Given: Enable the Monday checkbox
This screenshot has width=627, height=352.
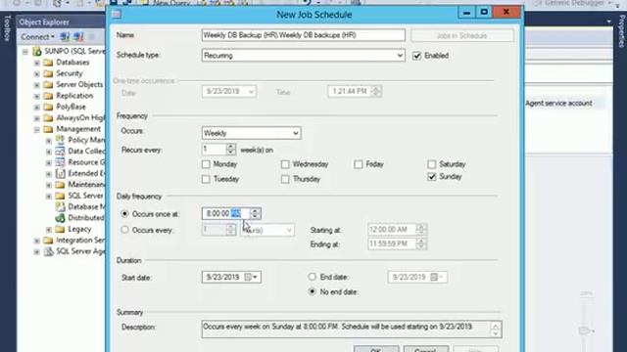Looking at the screenshot, I should [x=206, y=164].
